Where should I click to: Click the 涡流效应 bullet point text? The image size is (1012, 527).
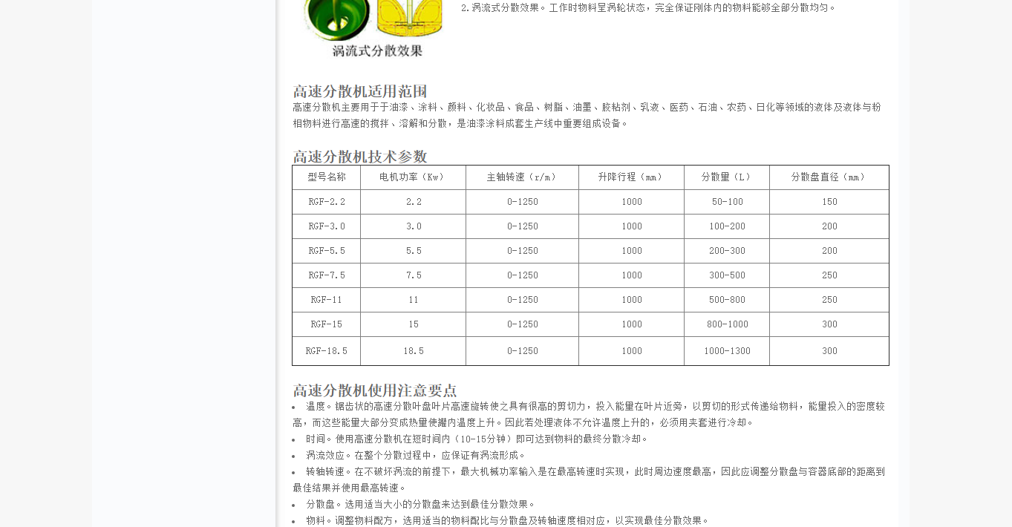pyautogui.click(x=416, y=456)
